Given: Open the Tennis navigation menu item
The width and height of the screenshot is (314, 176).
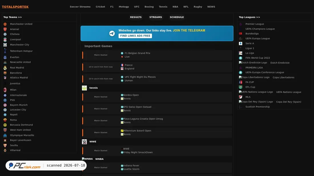Looking at the screenshot, I should [x=163, y=7].
